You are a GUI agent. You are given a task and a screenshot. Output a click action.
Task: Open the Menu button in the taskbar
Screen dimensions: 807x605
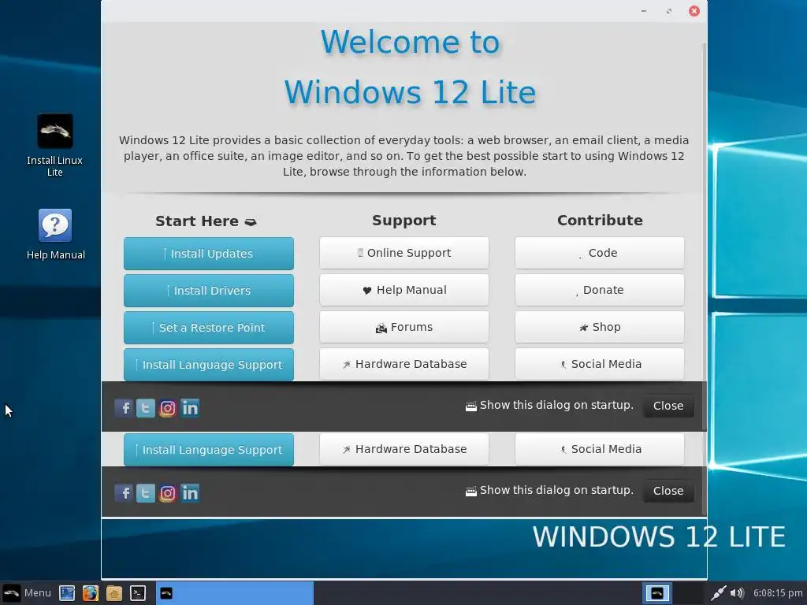[27, 593]
